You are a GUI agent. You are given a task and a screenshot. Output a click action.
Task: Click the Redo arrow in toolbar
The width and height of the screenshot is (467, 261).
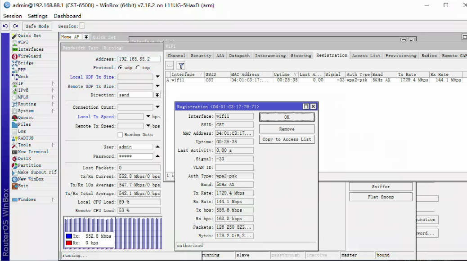[15, 26]
